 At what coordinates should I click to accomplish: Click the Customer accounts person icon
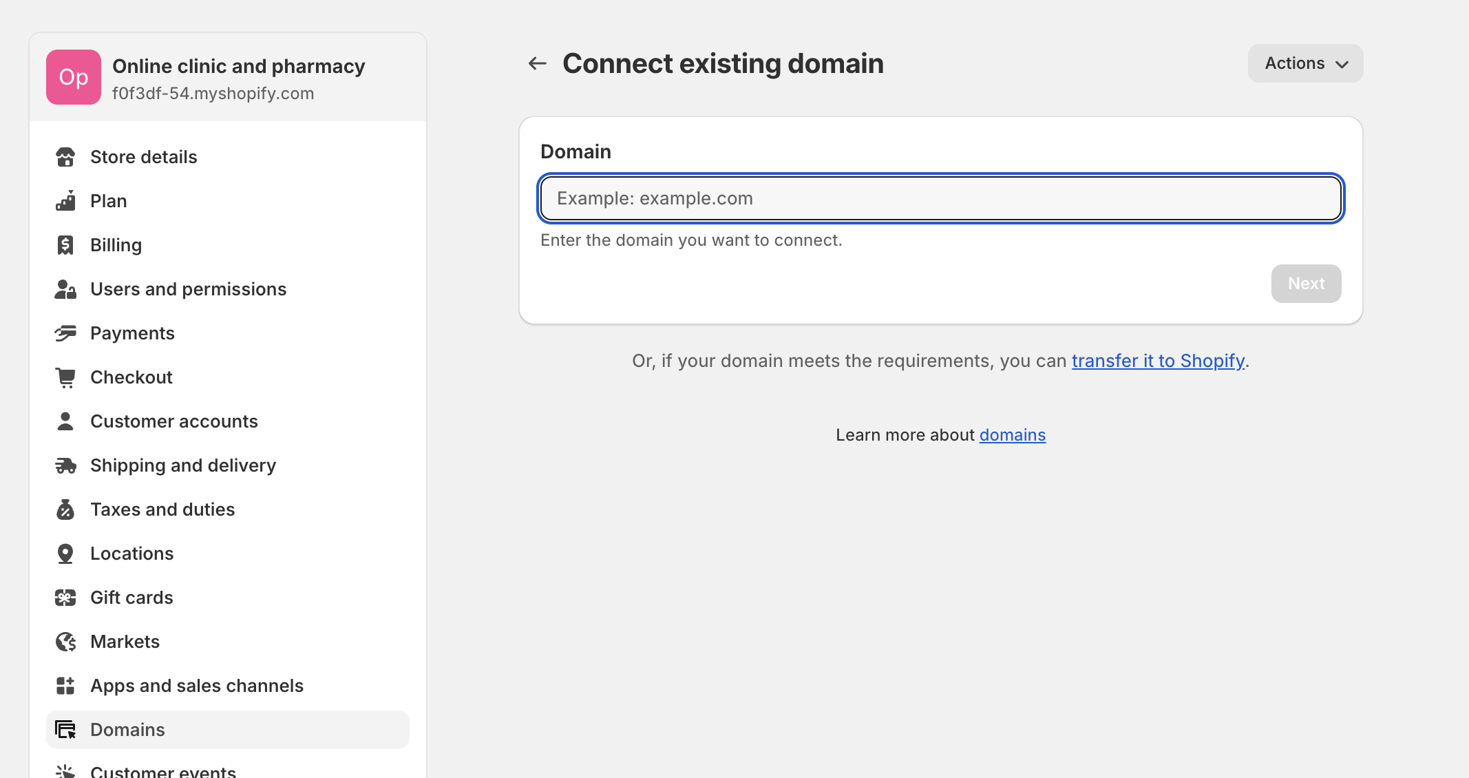pos(65,421)
